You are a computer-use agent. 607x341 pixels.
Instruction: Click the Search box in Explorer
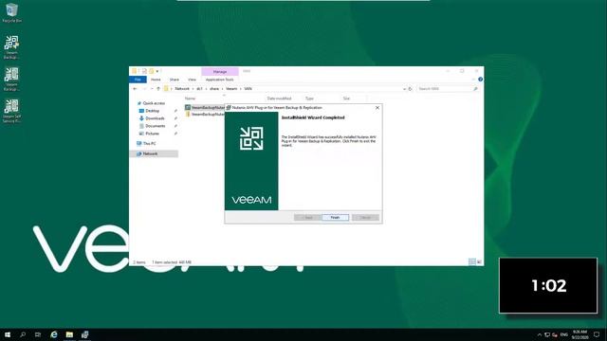[x=447, y=89]
